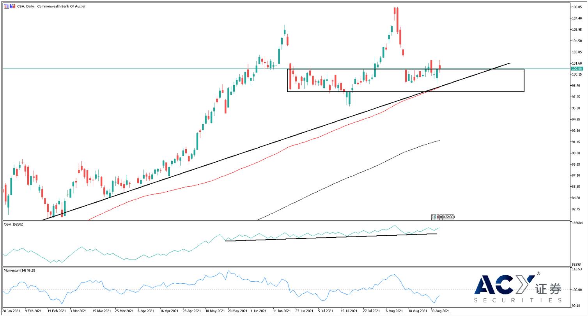Click the '27 Jul 2021' date label

point(372,311)
